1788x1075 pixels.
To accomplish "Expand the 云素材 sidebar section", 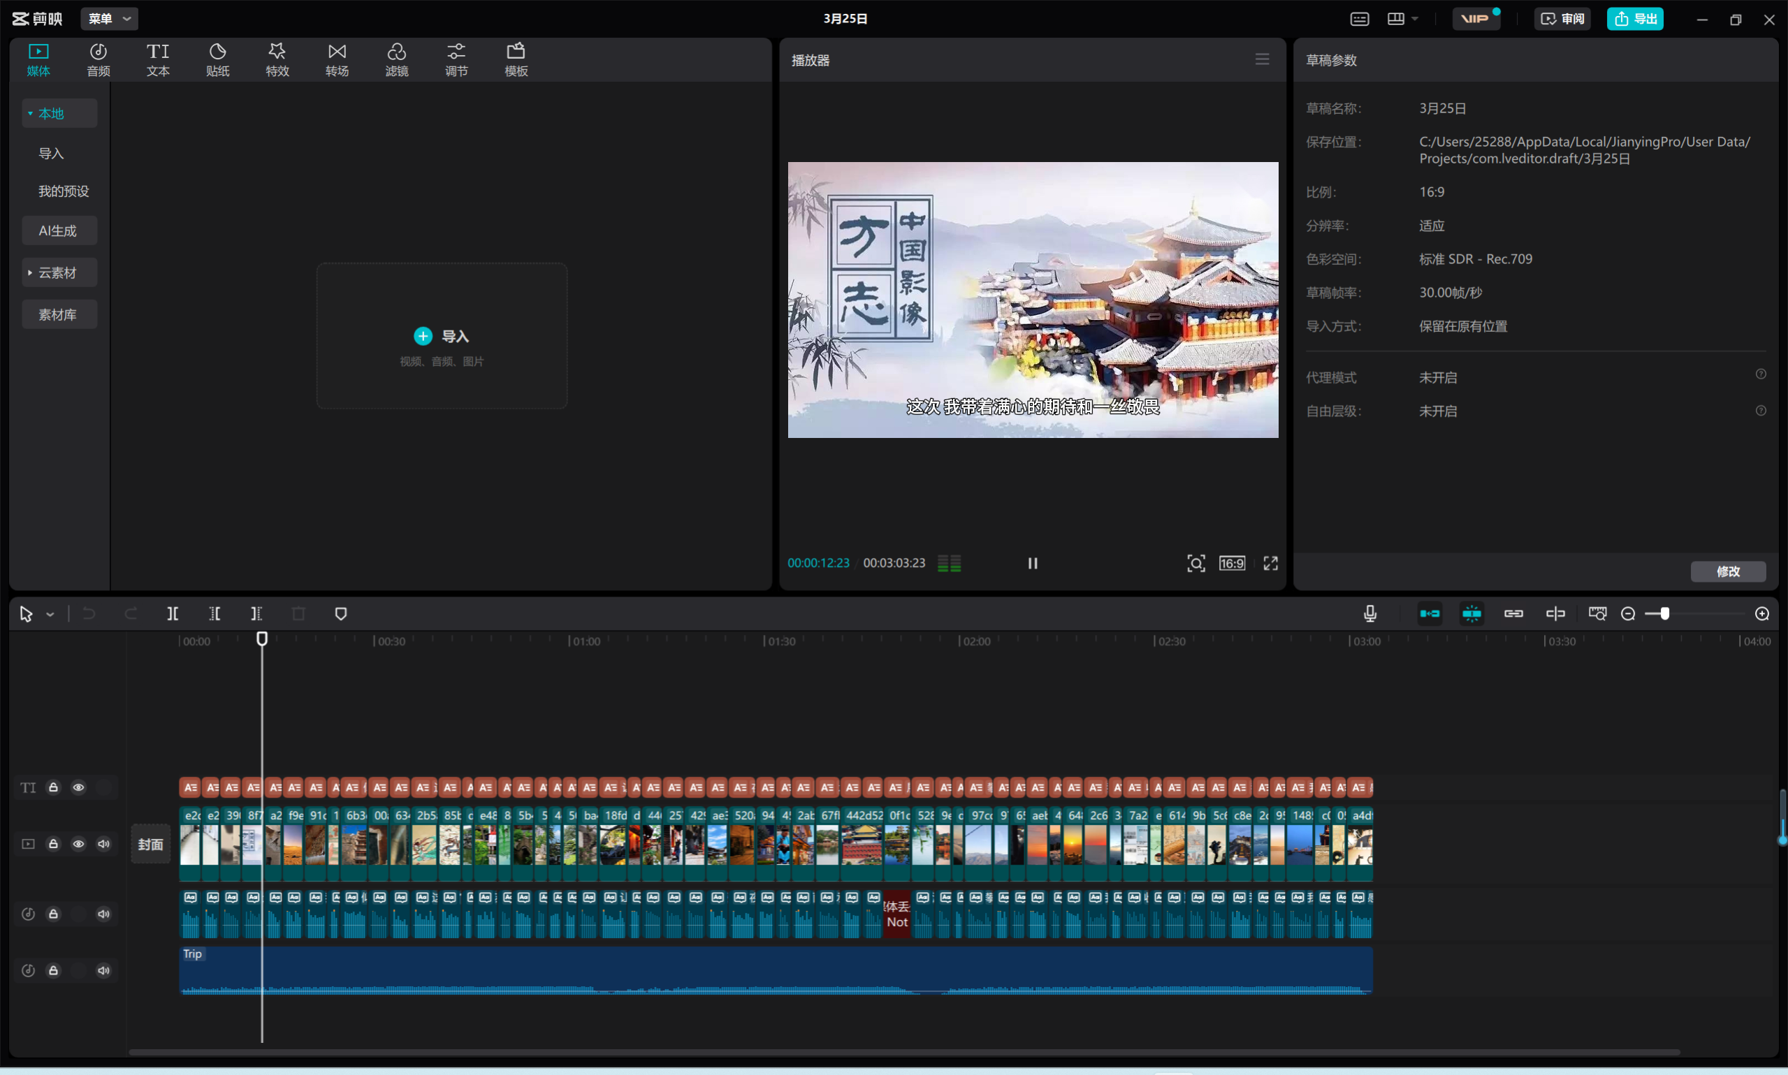I will tap(58, 272).
